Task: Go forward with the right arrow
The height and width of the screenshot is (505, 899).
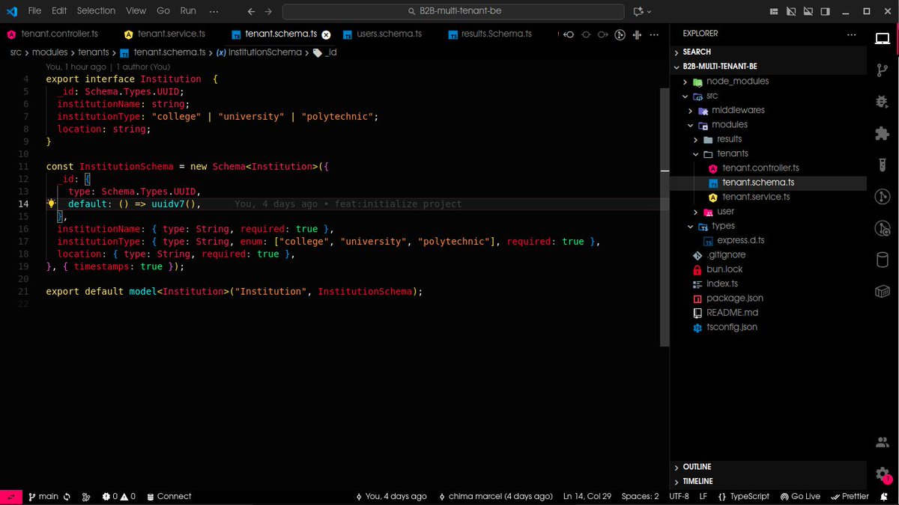Action: pyautogui.click(x=268, y=12)
